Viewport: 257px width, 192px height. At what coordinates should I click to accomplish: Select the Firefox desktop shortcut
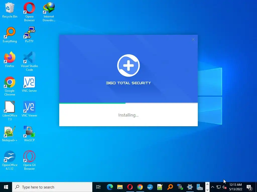click(10, 59)
